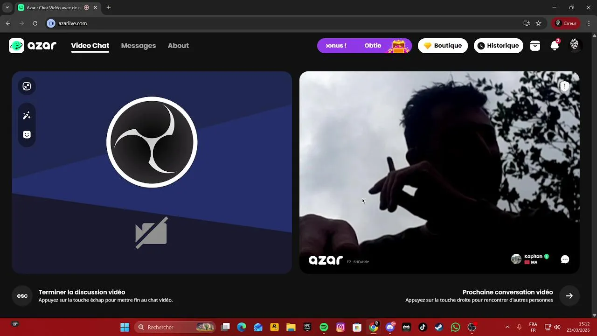Open Rockstar Games Launcher from taskbar
597x336 pixels.
point(274,327)
